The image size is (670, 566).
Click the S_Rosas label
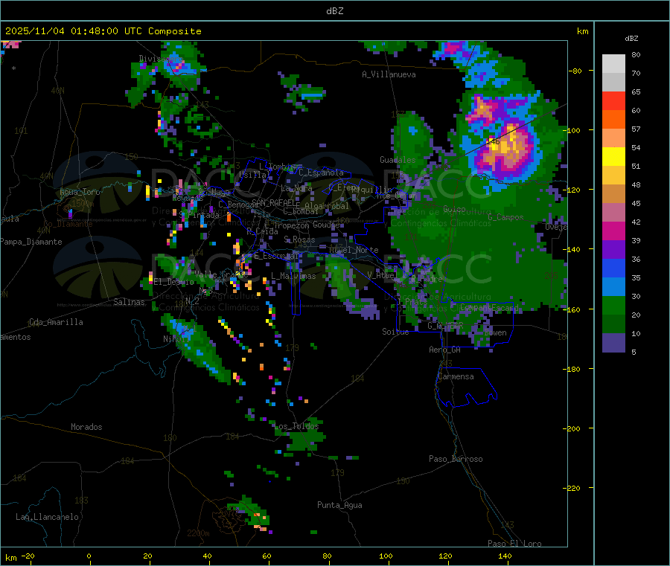299,239
